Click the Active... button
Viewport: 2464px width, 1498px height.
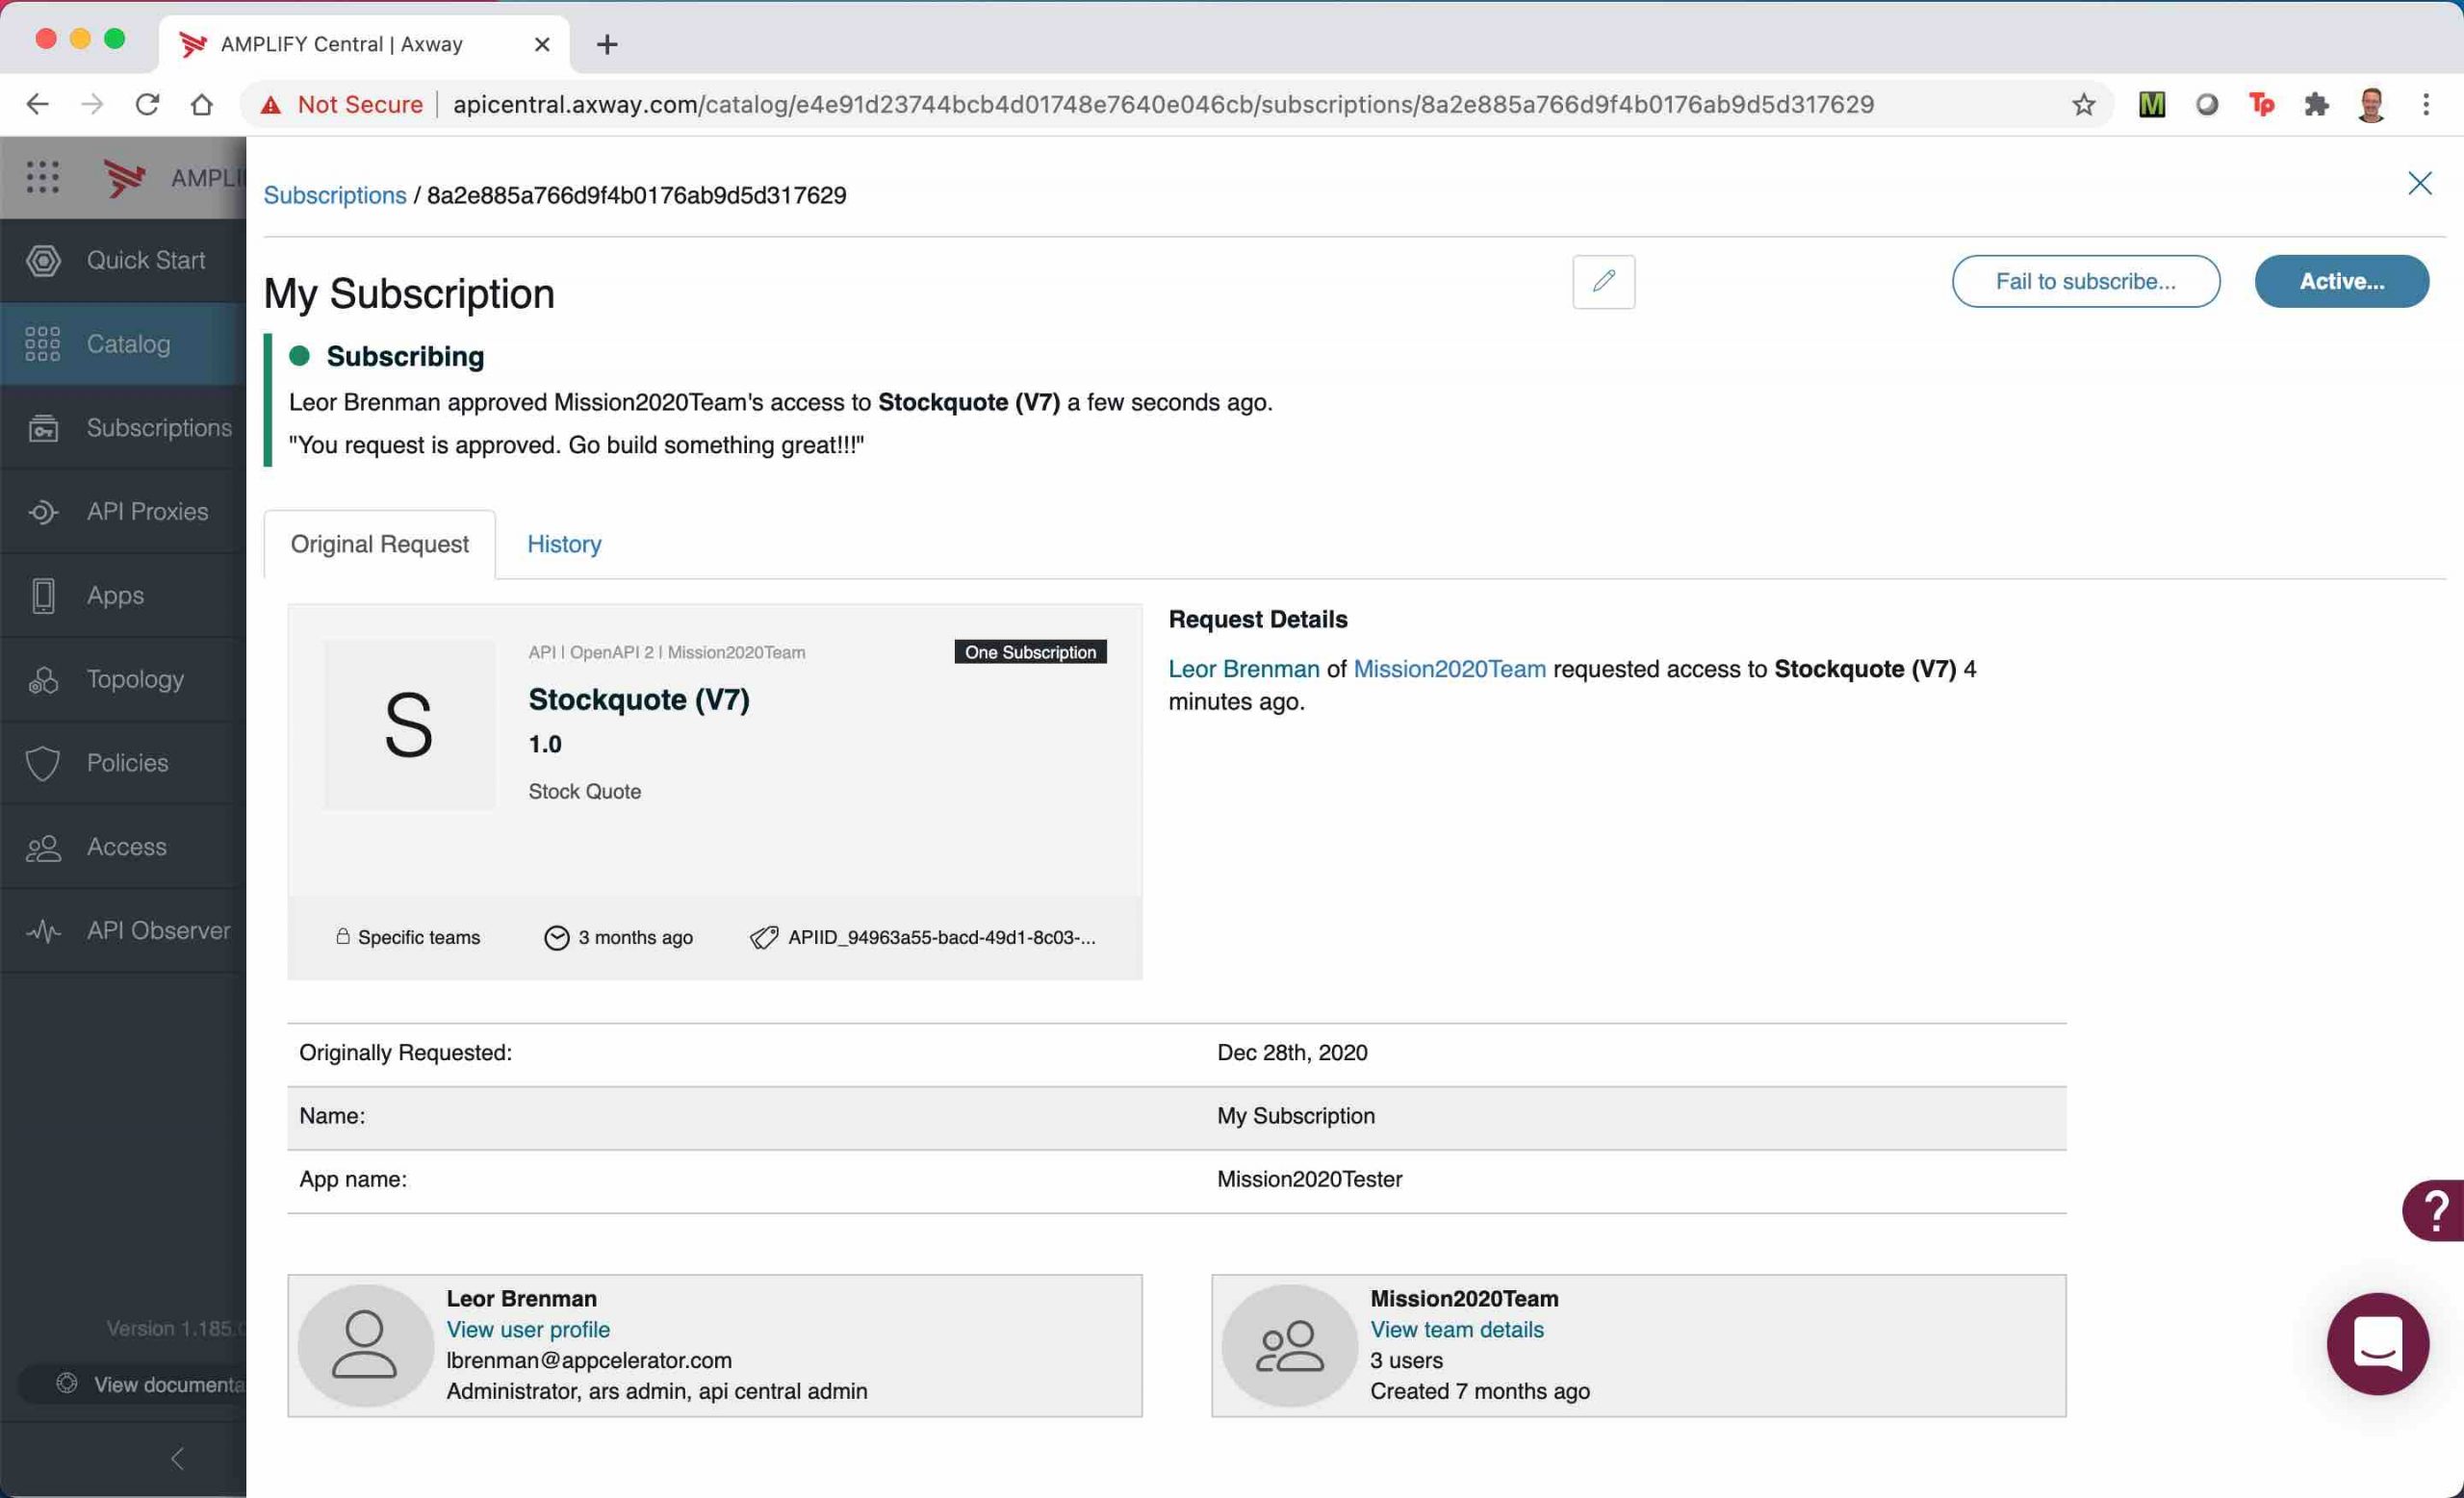pyautogui.click(x=2341, y=282)
